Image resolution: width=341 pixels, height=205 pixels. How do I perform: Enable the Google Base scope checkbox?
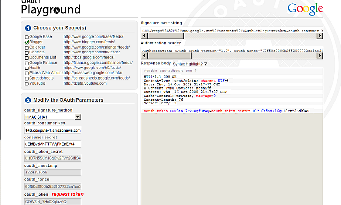pyautogui.click(x=27, y=37)
